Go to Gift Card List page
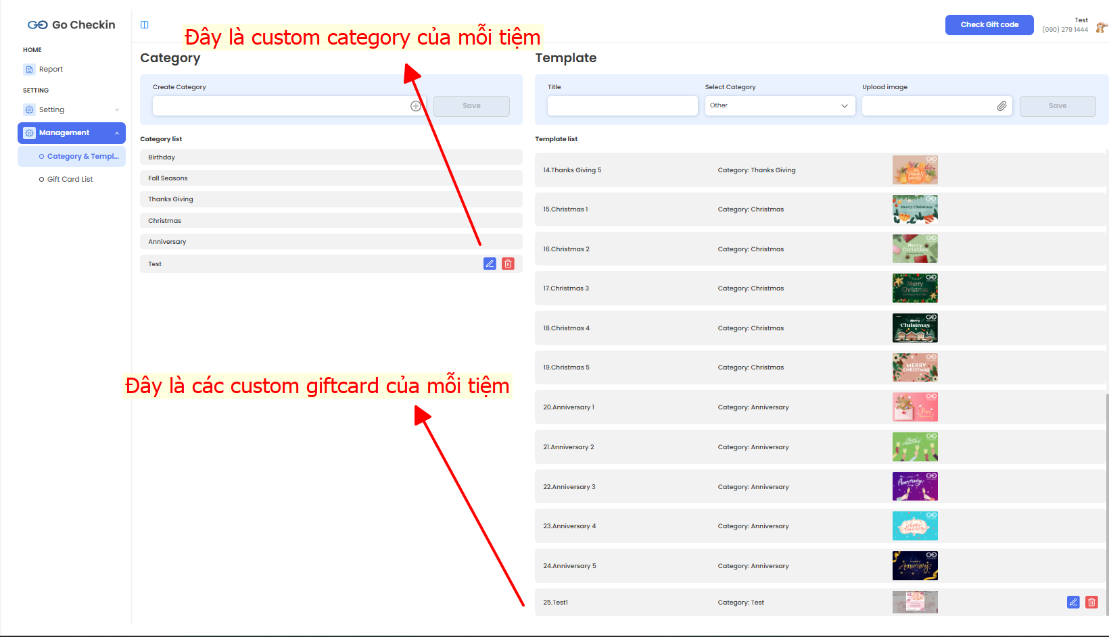Image resolution: width=1109 pixels, height=637 pixels. pyautogui.click(x=70, y=180)
